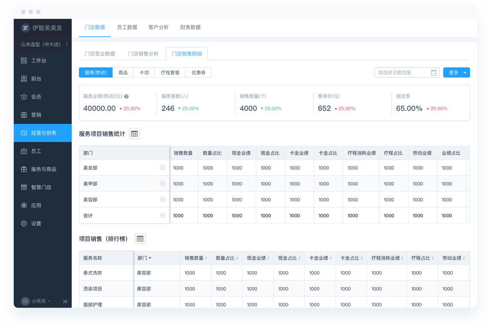
Task: Expand the 美容部 row
Action: (163, 200)
